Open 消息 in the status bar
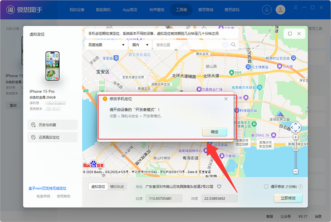 coord(318,216)
